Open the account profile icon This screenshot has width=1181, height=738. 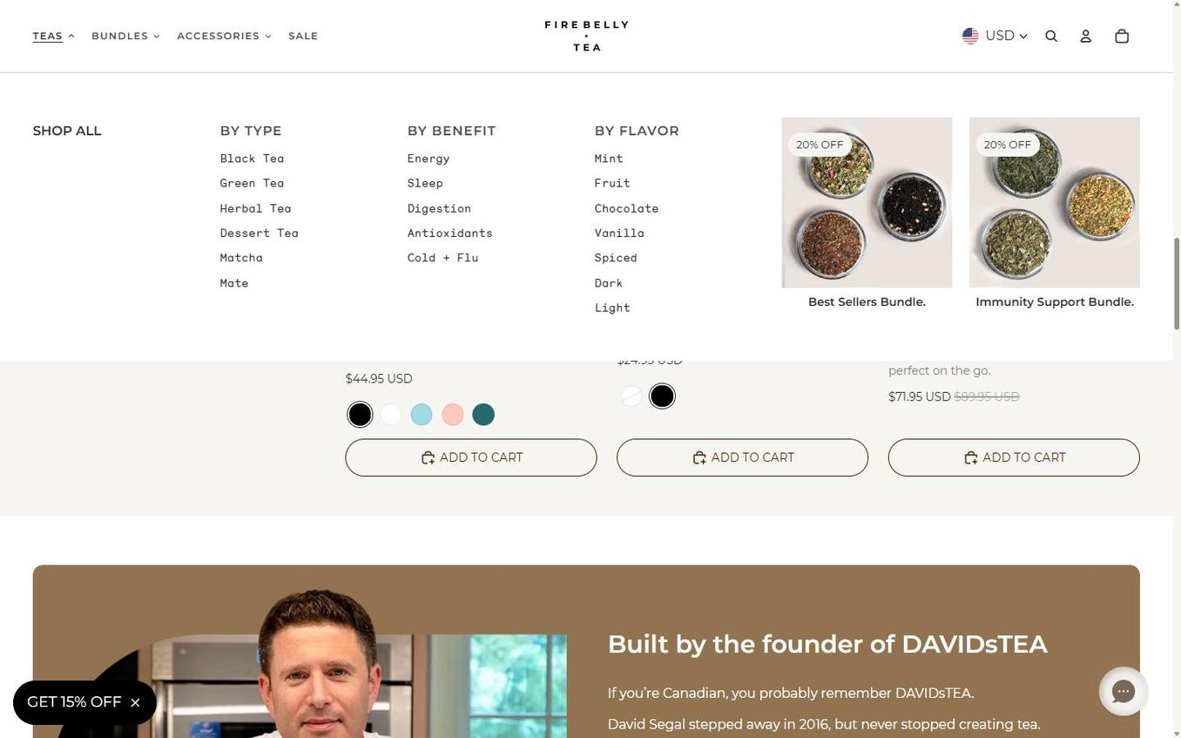[x=1085, y=36]
